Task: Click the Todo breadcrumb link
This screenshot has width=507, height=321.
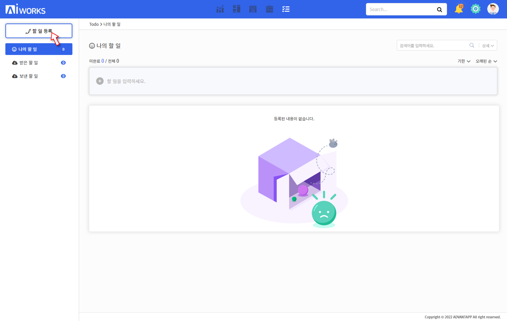Action: [94, 24]
